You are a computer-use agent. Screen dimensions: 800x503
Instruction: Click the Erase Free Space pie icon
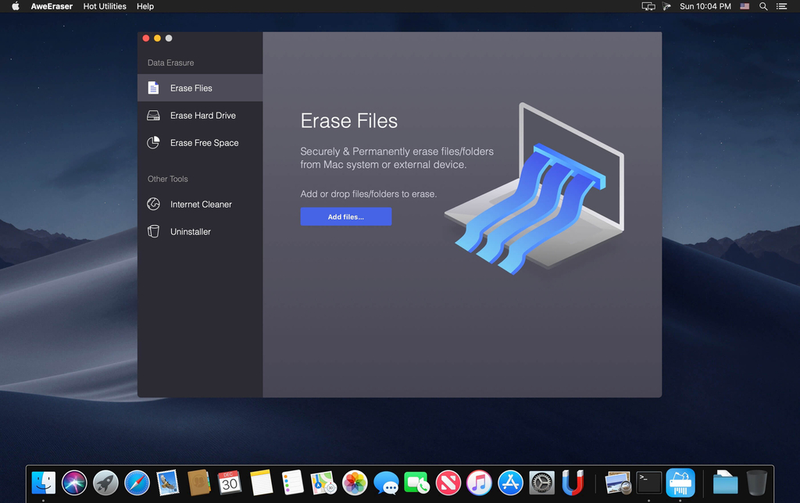click(153, 142)
